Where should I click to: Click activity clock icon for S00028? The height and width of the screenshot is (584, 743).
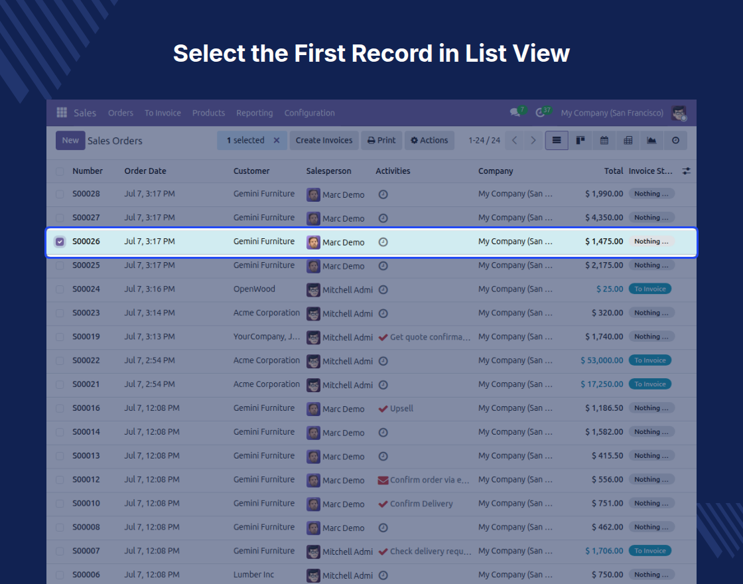(383, 194)
